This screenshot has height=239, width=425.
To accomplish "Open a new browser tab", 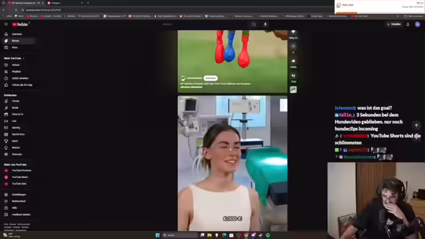I will tap(88, 3).
